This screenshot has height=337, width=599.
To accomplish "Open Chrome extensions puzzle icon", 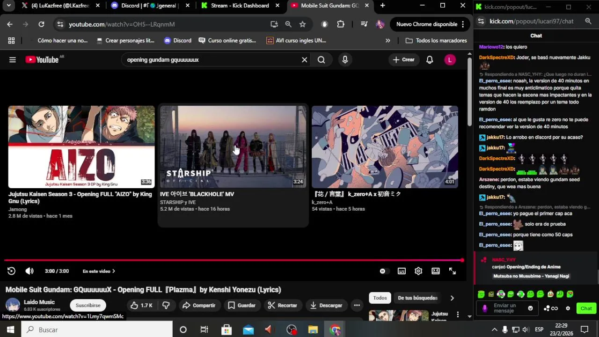I will [341, 24].
